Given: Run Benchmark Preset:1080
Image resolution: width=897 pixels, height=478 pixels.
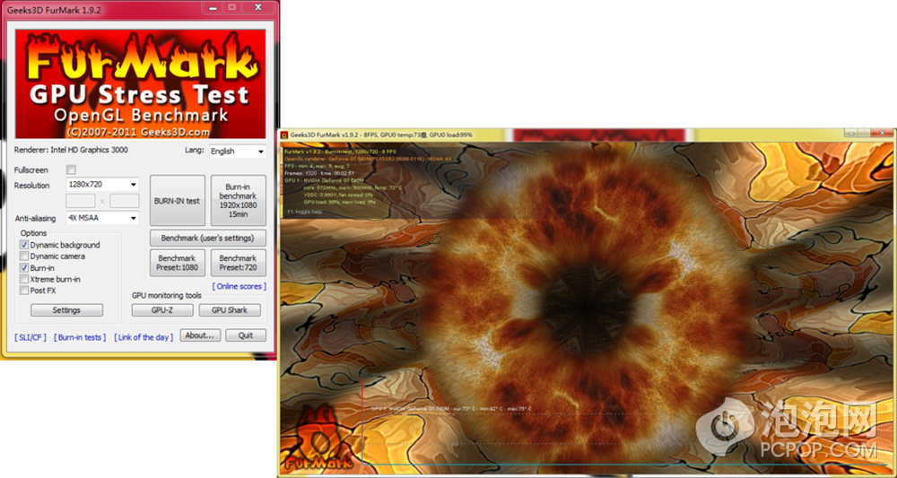Looking at the screenshot, I should pyautogui.click(x=178, y=263).
